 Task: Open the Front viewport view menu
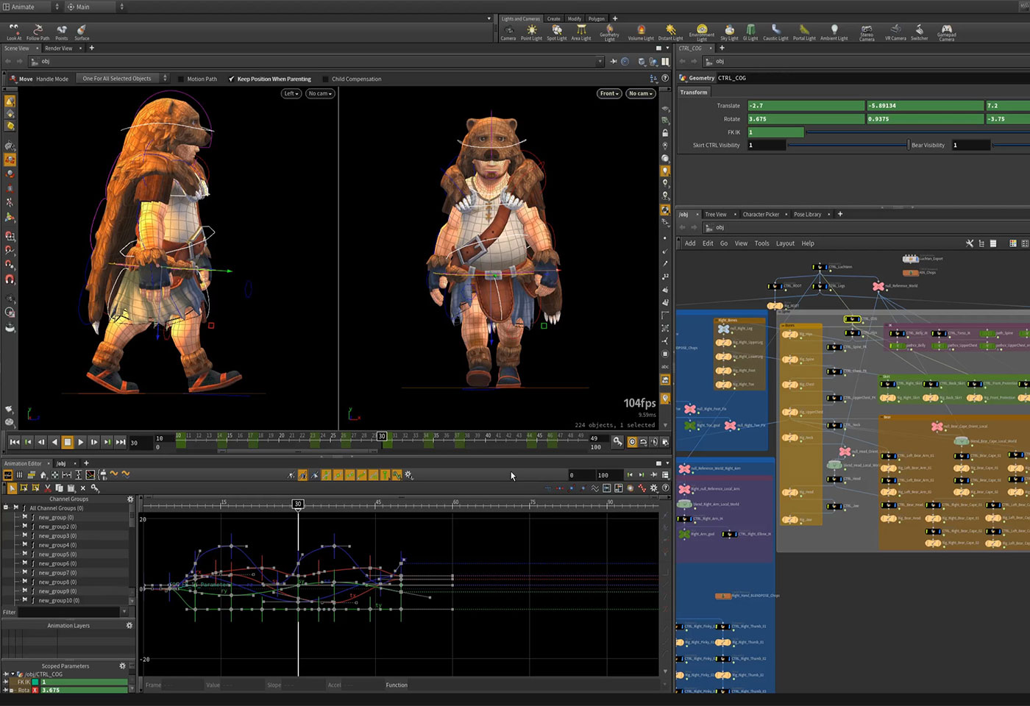610,93
